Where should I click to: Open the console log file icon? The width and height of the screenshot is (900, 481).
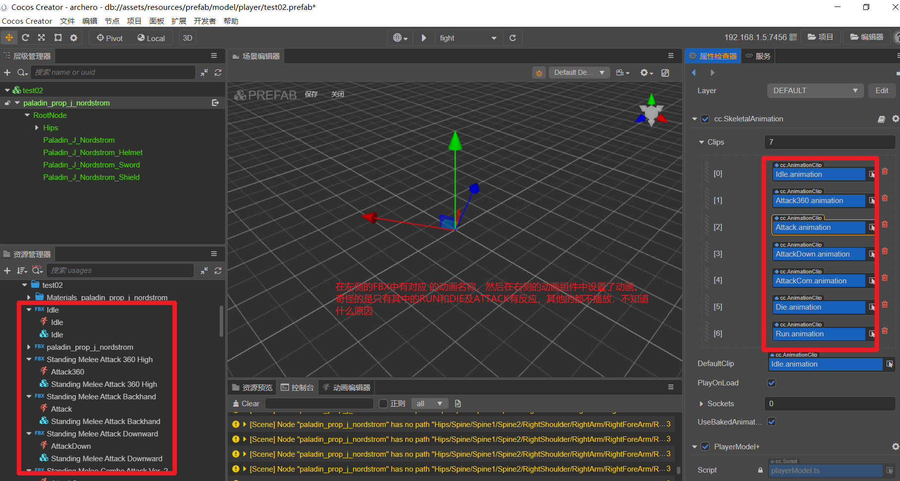458,404
